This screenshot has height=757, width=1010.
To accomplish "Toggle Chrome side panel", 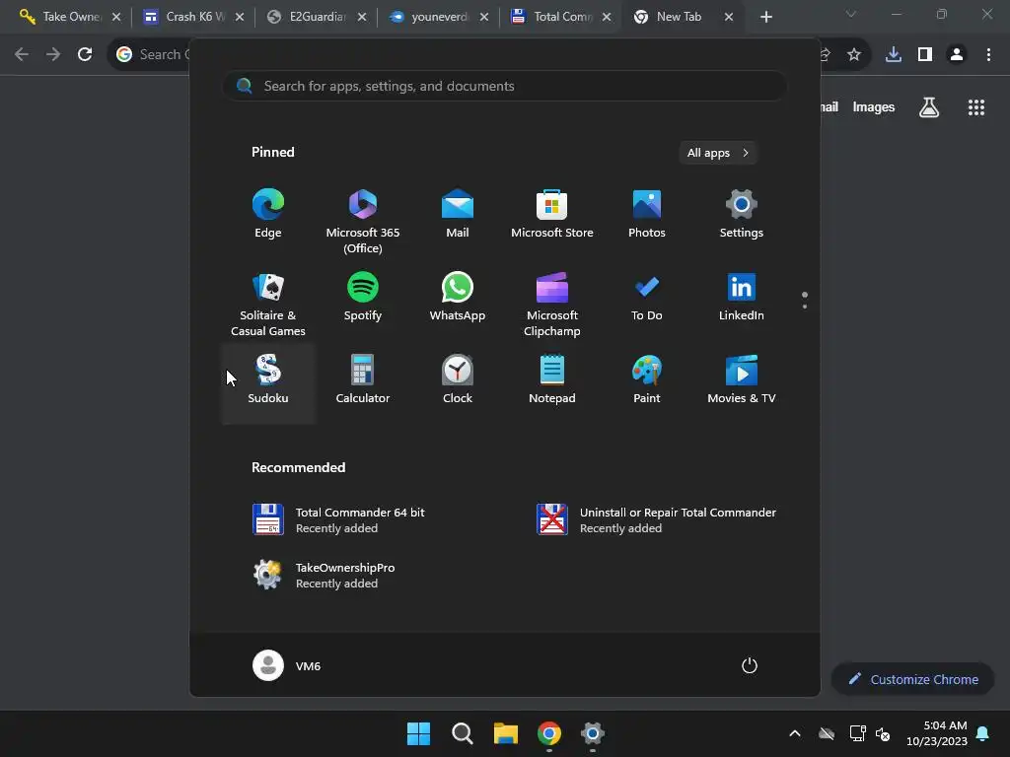I will [x=925, y=55].
